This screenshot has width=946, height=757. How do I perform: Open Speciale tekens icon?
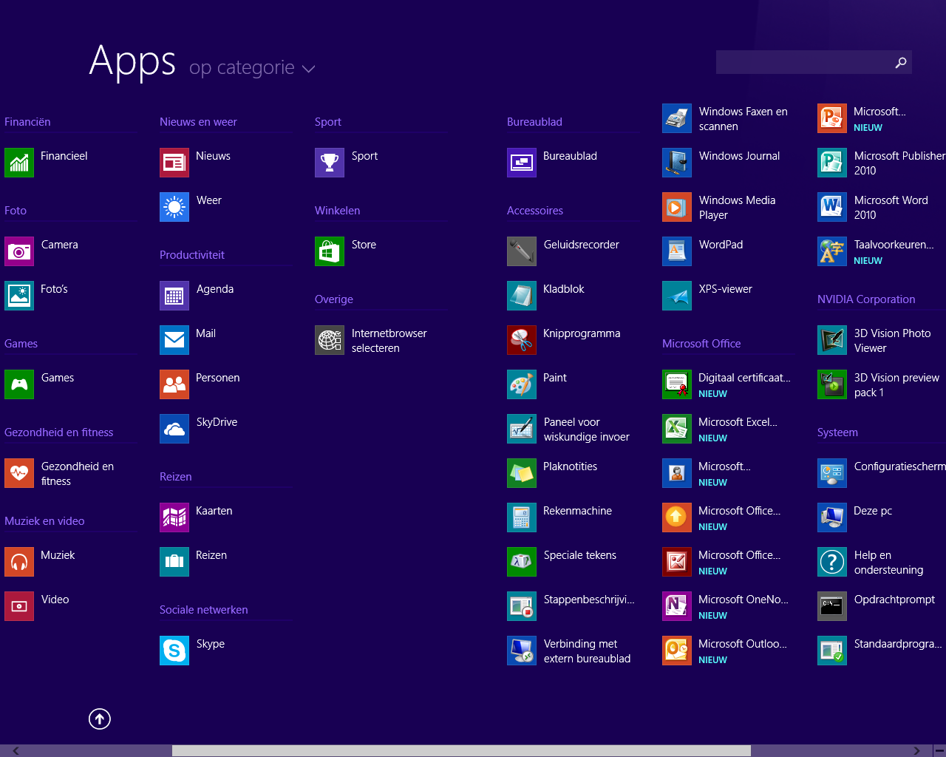click(x=522, y=562)
